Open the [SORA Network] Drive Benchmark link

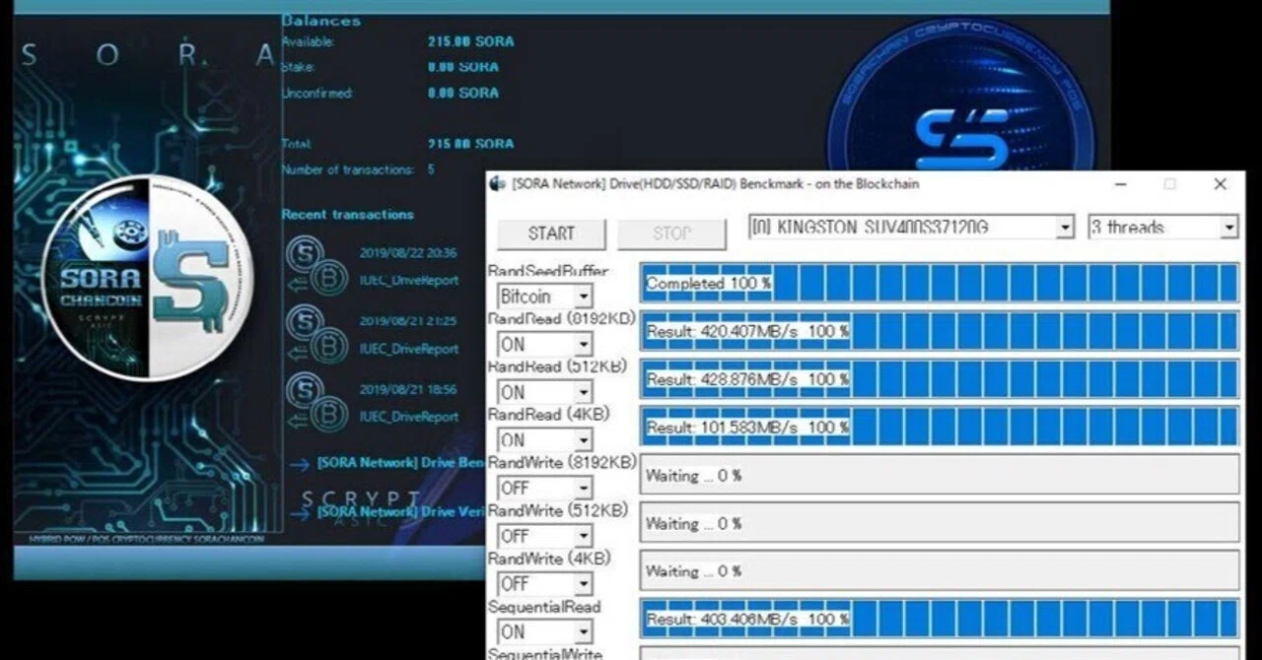[400, 463]
